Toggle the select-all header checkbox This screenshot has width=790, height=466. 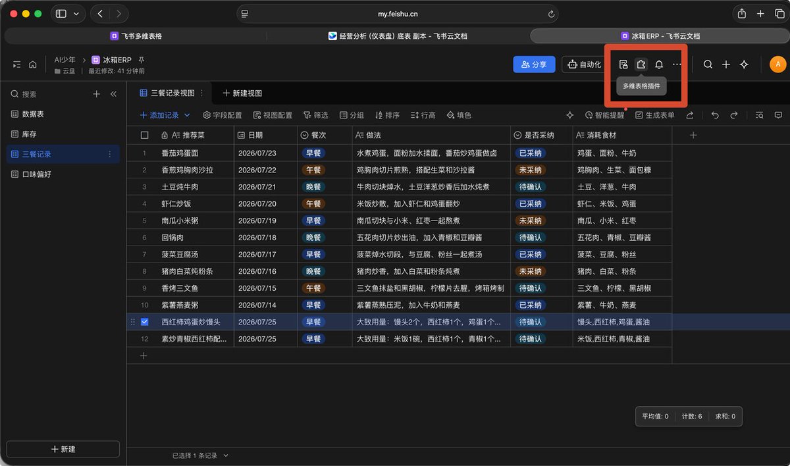coord(145,135)
